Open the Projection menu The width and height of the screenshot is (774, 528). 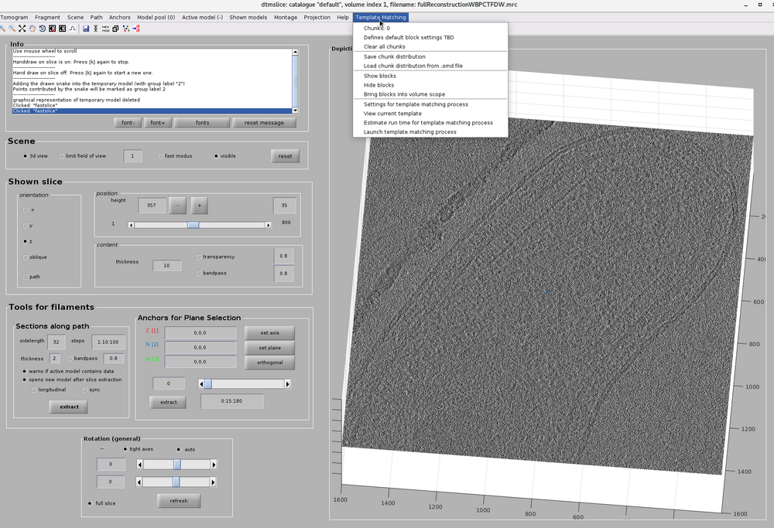coord(319,17)
